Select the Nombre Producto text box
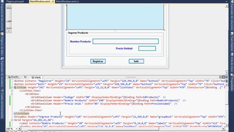Image resolution: width=234 pixels, height=132 pixels. tap(125, 41)
